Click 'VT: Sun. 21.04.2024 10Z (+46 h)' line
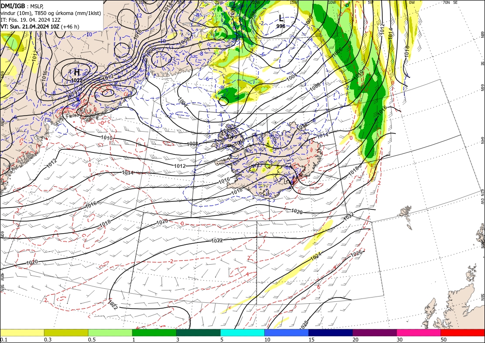Screen dimensions: 485x343 click(40, 27)
